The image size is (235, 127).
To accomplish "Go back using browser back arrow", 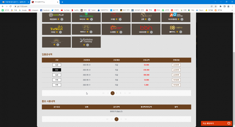I will (2, 6).
